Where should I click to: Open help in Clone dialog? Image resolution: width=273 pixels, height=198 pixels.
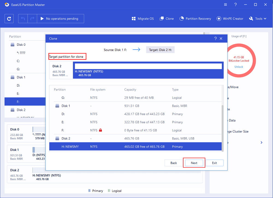(215, 39)
